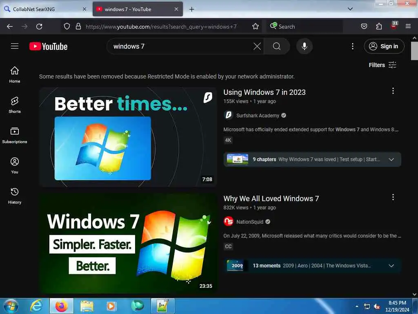Open the 'Better times...' video thumbnail

pos(128,137)
